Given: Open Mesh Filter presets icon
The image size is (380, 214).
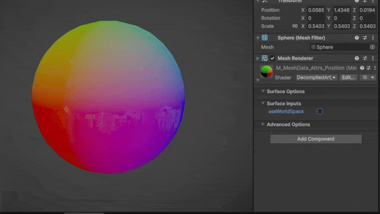Looking at the screenshot, I should point(365,38).
